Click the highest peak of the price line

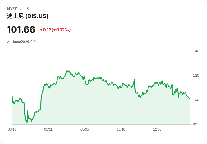(x=67, y=71)
